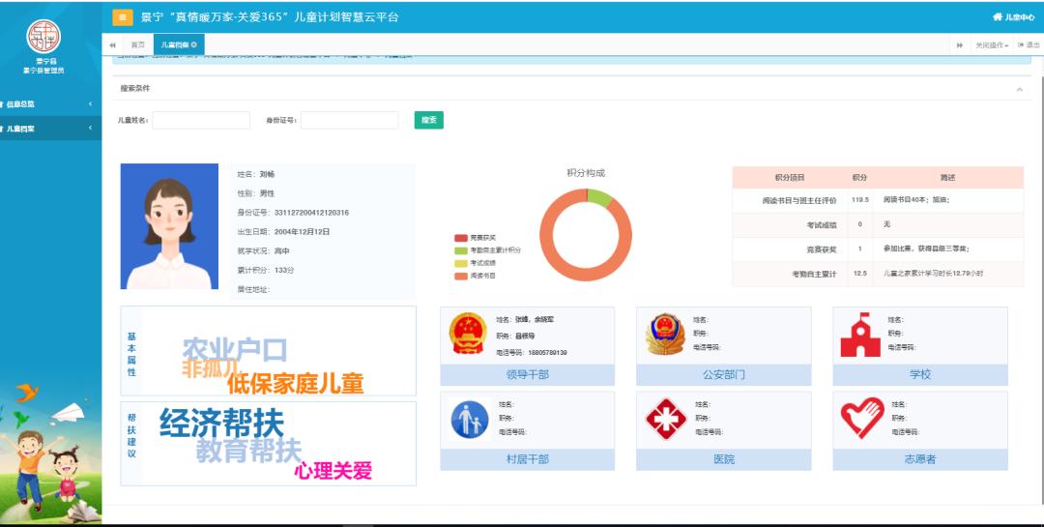
Task: Select the 志愿者 heart icon
Action: tap(861, 420)
